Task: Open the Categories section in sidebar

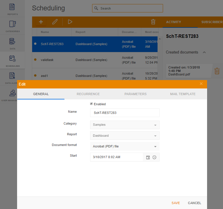Action: click(x=12, y=26)
